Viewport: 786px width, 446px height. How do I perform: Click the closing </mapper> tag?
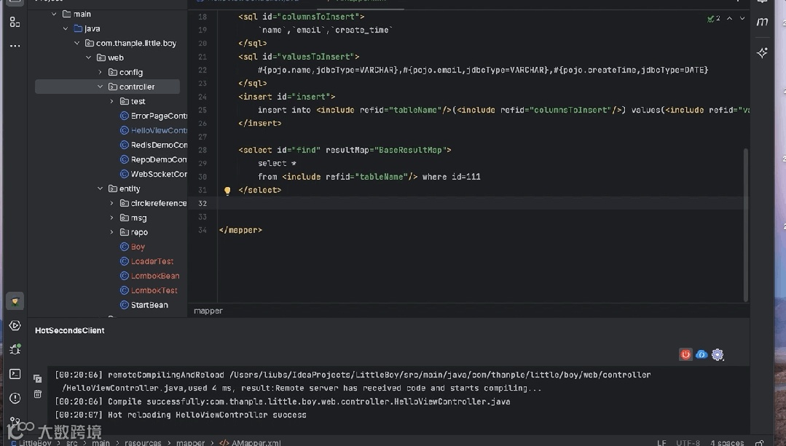point(240,230)
